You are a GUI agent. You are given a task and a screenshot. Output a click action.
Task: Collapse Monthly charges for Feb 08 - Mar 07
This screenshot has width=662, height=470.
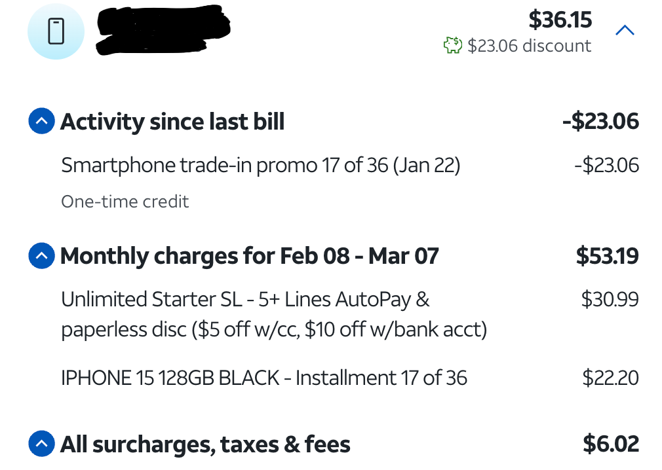41,256
